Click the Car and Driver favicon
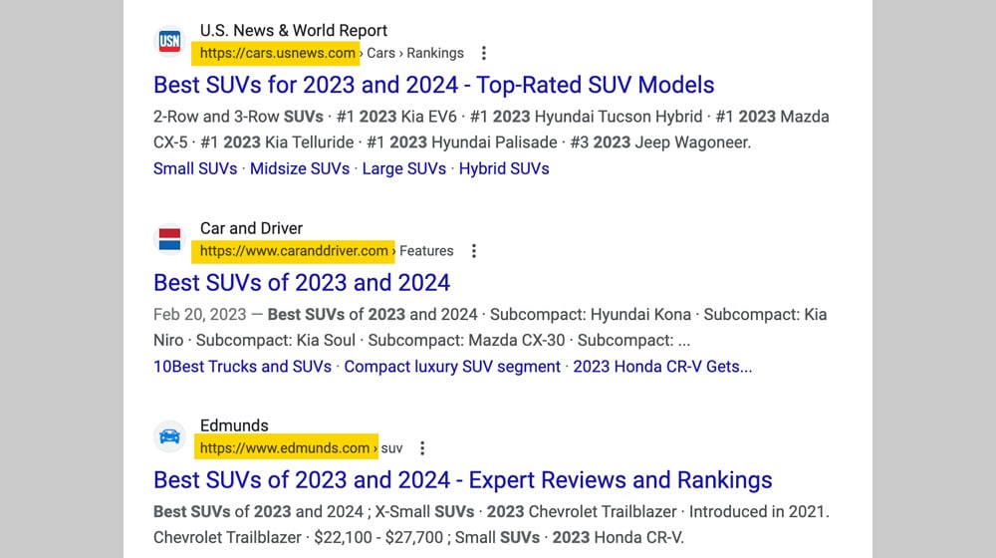The height and width of the screenshot is (558, 996). 170,239
